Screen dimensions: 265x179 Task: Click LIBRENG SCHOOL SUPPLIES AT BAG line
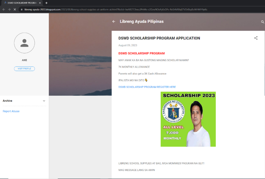coord(161,163)
